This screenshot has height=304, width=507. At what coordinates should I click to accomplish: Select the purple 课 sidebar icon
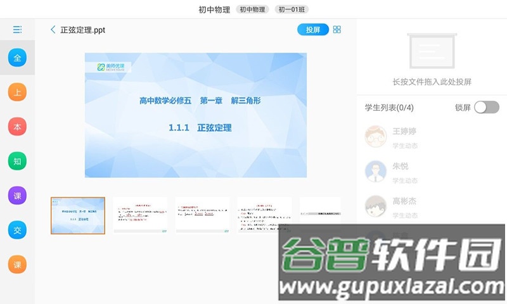pyautogui.click(x=17, y=196)
